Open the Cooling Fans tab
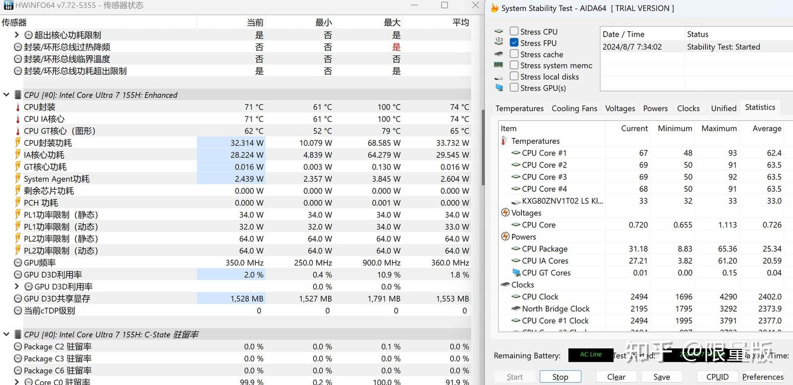Image resolution: width=793 pixels, height=385 pixels. tap(574, 109)
